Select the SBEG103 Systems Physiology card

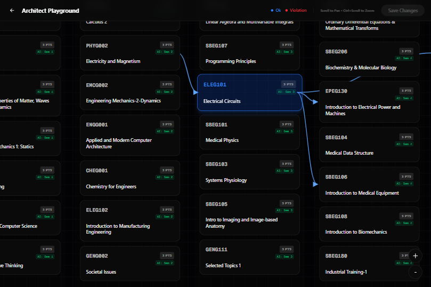click(249, 172)
